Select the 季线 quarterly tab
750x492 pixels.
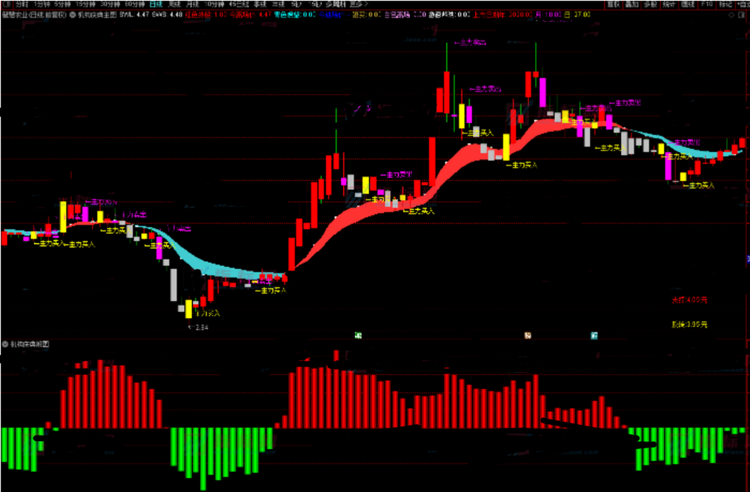(x=260, y=4)
